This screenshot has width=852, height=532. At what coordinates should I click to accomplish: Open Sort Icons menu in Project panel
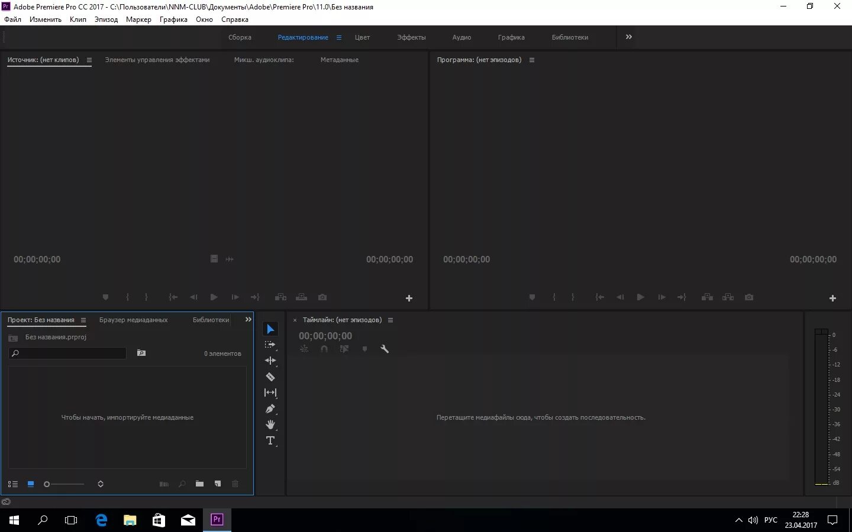coord(101,484)
